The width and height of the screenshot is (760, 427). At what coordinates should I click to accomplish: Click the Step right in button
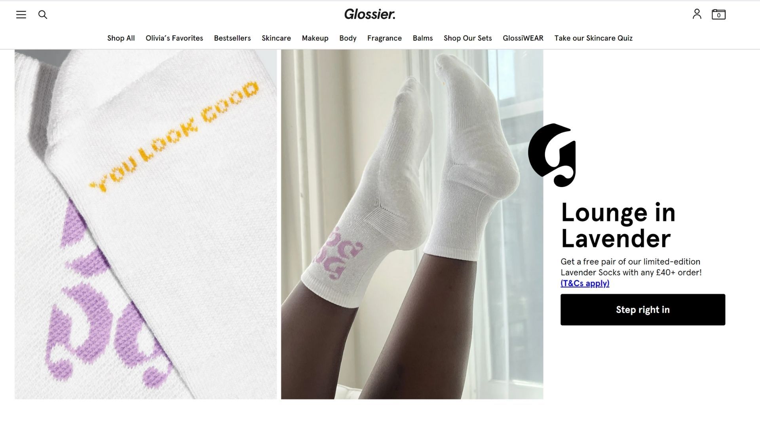[643, 310]
